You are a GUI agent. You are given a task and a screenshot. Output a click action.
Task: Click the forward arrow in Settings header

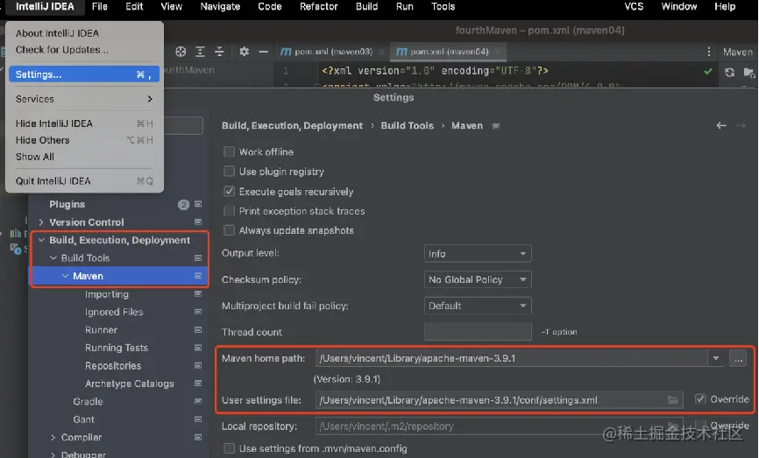click(x=741, y=126)
